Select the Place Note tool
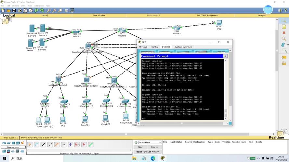 click(284, 27)
